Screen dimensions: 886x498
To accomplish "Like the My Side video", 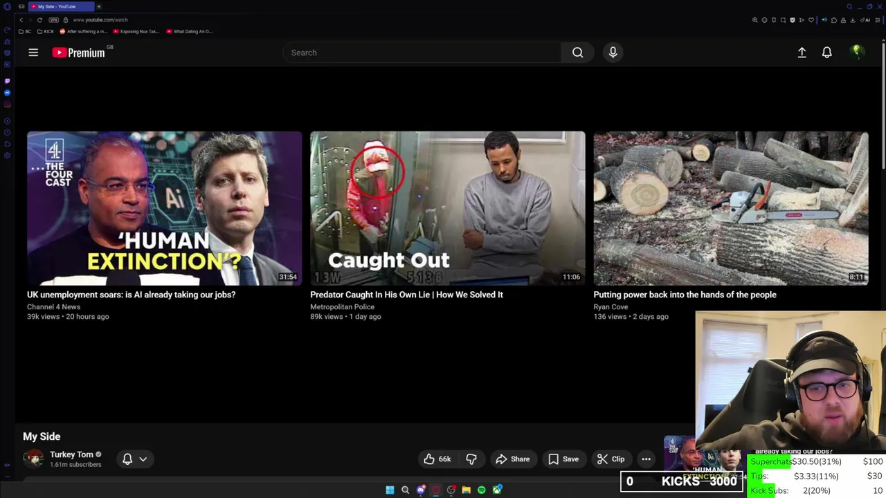I will [x=437, y=459].
